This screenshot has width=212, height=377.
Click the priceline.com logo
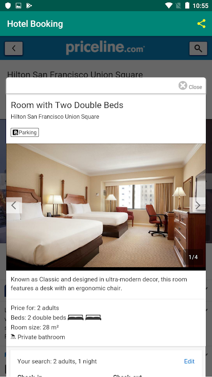[x=105, y=48]
